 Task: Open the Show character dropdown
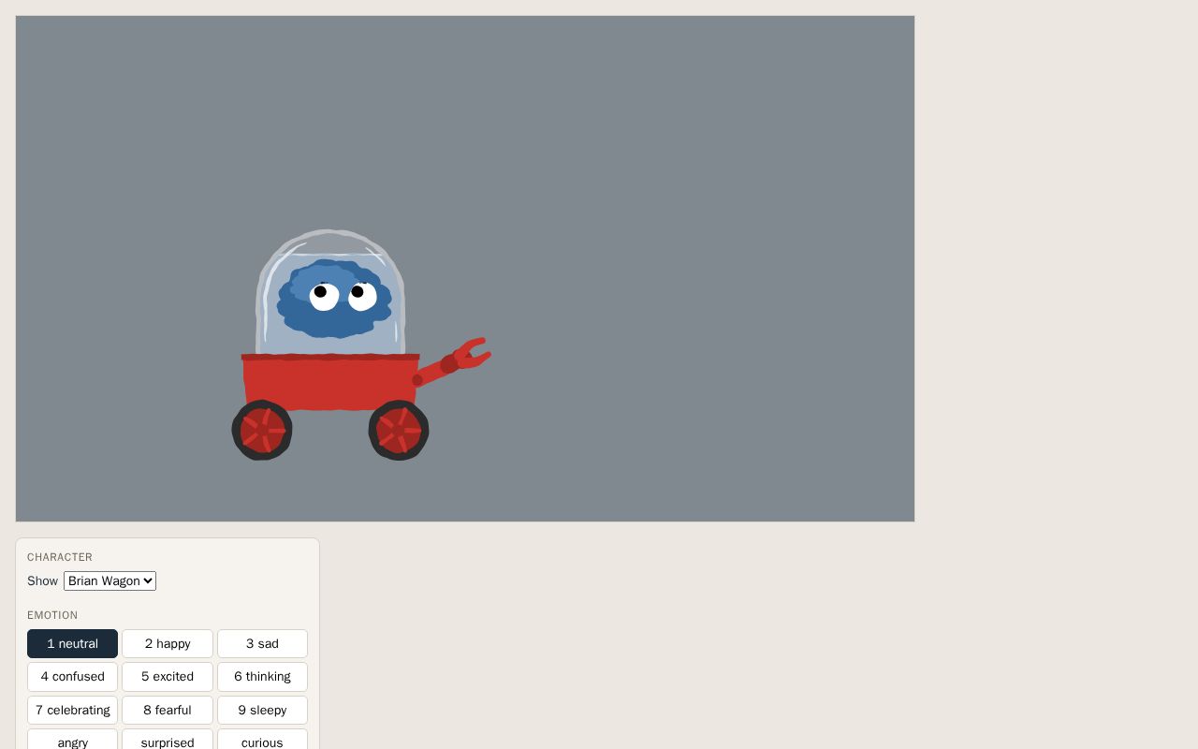[x=110, y=580]
